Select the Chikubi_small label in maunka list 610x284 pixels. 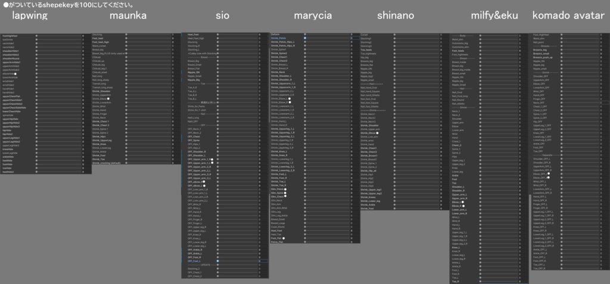click(99, 72)
